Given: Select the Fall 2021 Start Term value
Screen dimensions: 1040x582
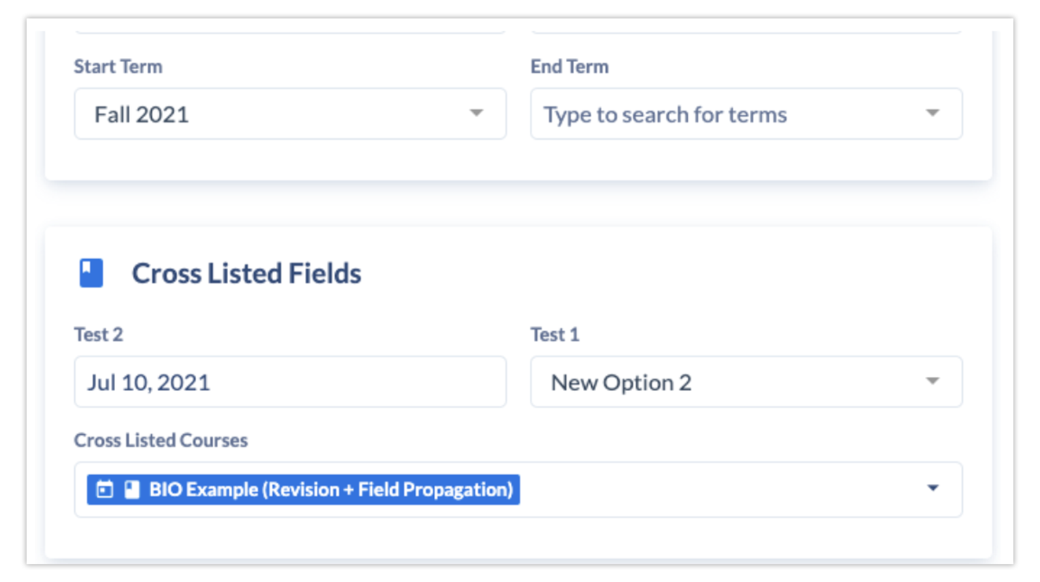Looking at the screenshot, I should tap(142, 114).
